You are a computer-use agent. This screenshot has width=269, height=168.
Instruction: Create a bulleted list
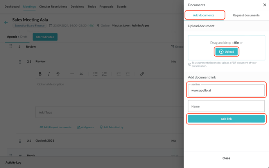(x=95, y=74)
